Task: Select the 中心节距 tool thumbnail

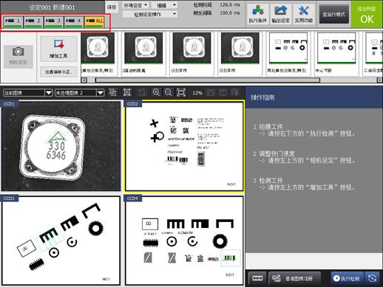Action: [336, 54]
